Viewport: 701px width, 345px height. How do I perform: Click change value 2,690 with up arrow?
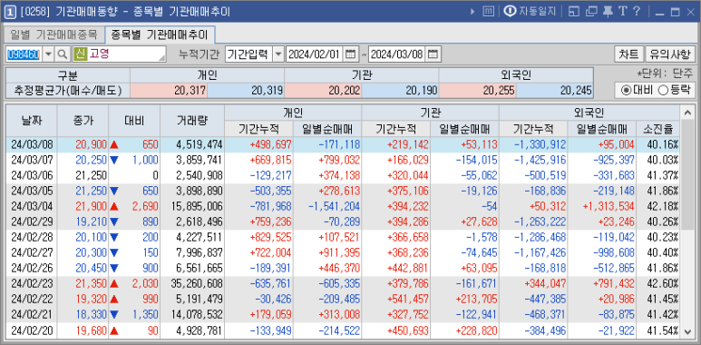point(134,206)
